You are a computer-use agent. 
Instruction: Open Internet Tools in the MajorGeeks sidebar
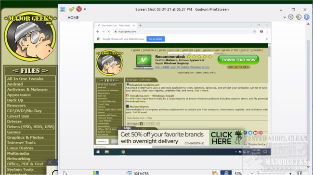21,143
